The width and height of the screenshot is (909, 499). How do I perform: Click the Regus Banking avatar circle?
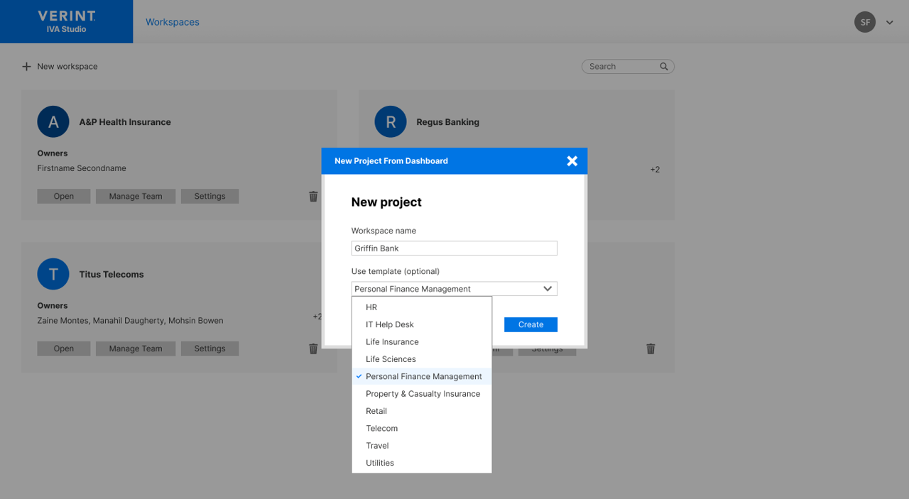[391, 122]
